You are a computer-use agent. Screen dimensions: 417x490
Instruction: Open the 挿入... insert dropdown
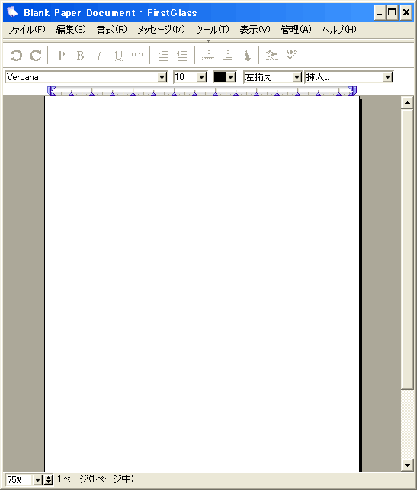click(387, 77)
